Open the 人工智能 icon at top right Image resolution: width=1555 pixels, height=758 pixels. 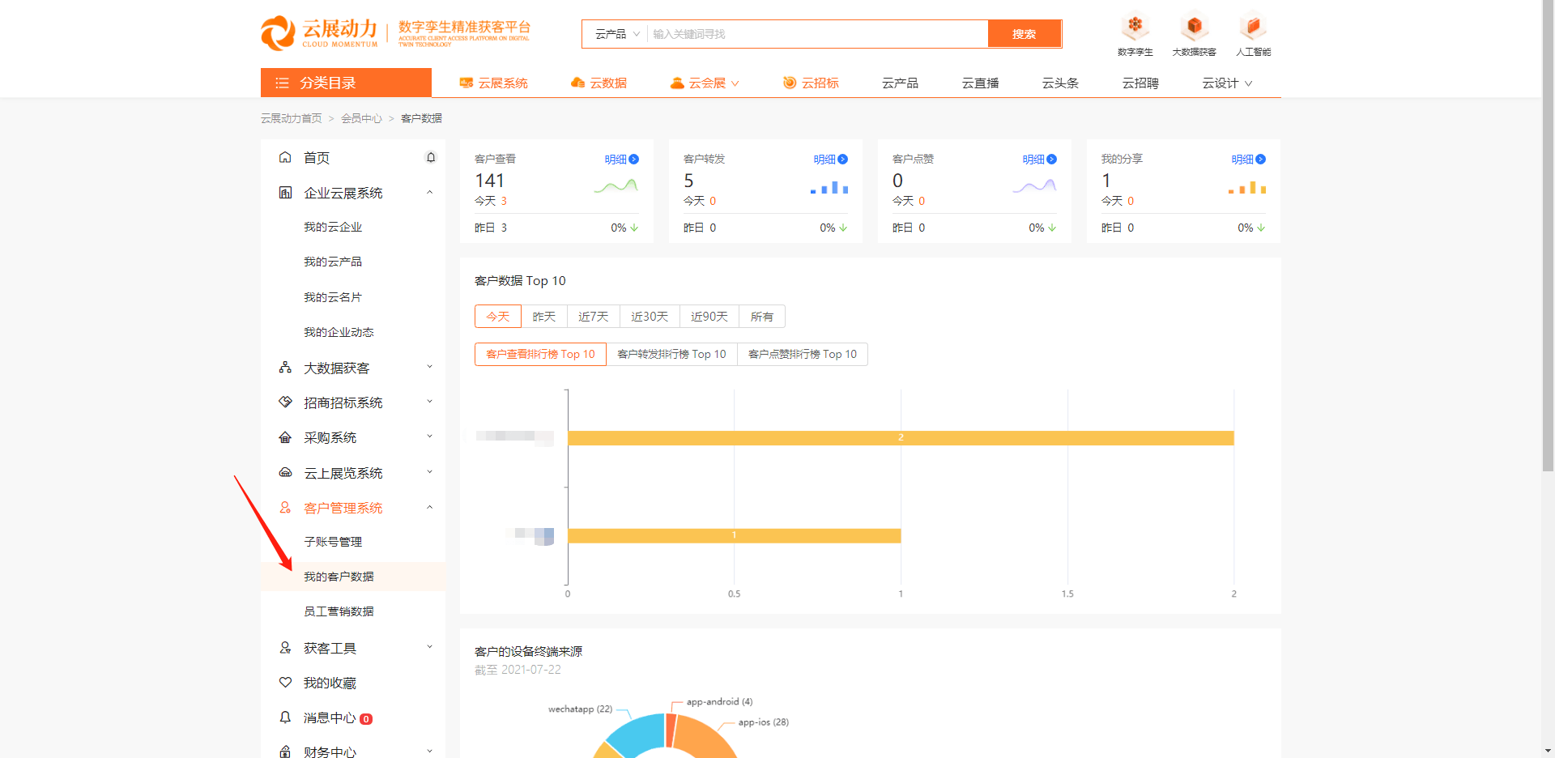pos(1252,26)
